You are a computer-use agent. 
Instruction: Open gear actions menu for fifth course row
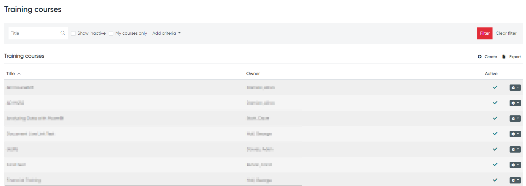pos(515,149)
